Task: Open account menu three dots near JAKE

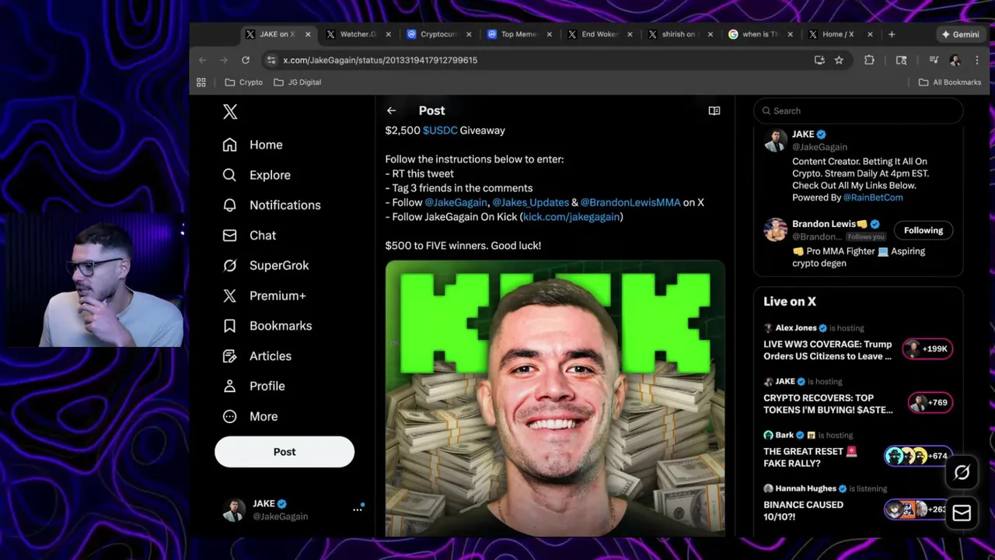Action: pyautogui.click(x=358, y=509)
